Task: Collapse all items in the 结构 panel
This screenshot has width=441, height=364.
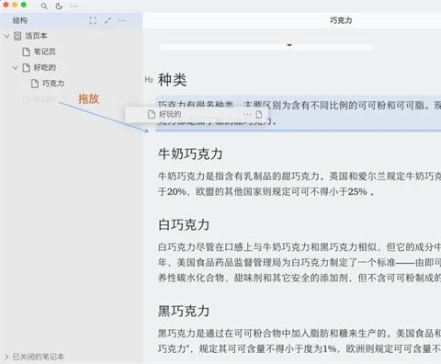Action: 107,20
